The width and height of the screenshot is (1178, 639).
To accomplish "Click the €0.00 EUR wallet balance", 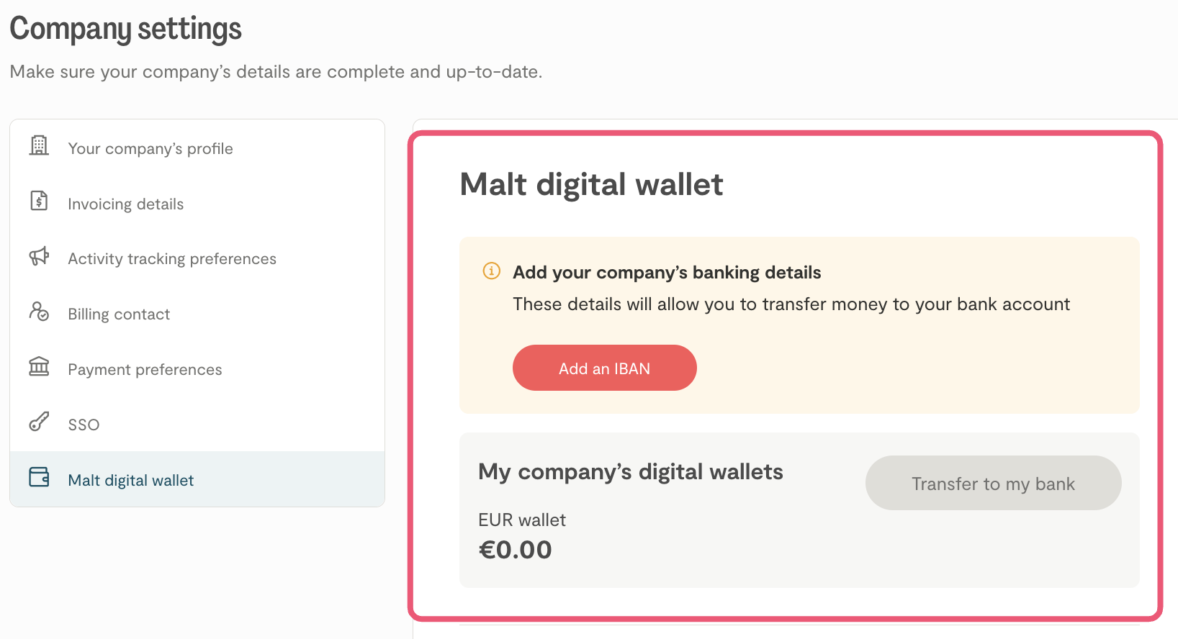I will 516,550.
